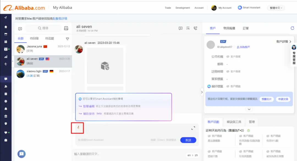The height and width of the screenshot is (161, 297).
Task: Open the blue feedback bubble at bottom left
Action: click(21, 154)
